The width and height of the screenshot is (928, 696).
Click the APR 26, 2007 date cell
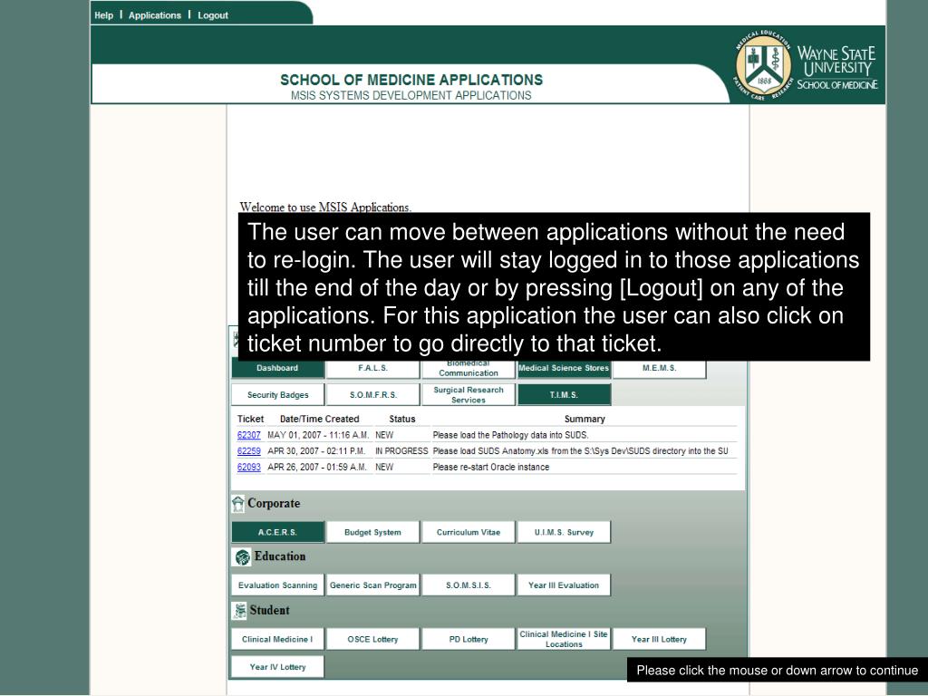(x=316, y=467)
